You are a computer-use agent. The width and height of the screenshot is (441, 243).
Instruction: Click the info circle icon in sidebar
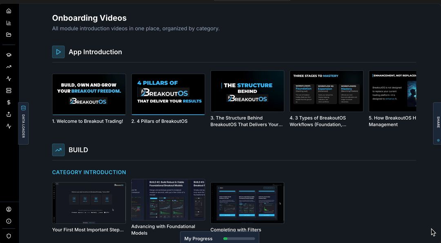(9, 221)
